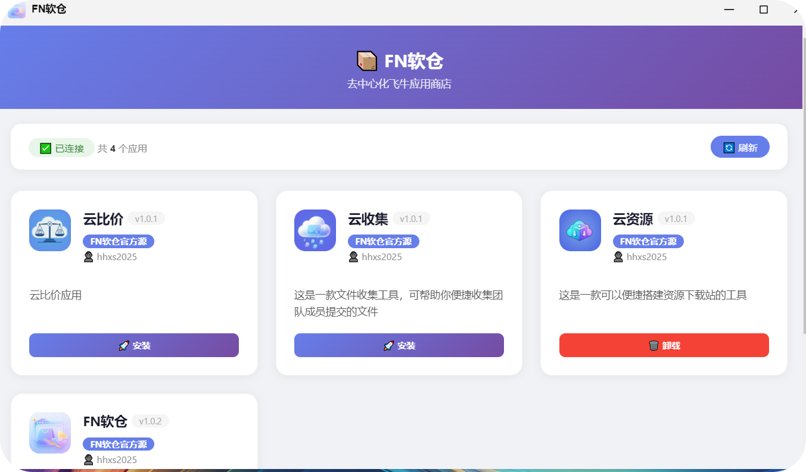The width and height of the screenshot is (806, 472).
Task: Click the 去中心化飞牛应用商店 subtitle
Action: coord(399,84)
